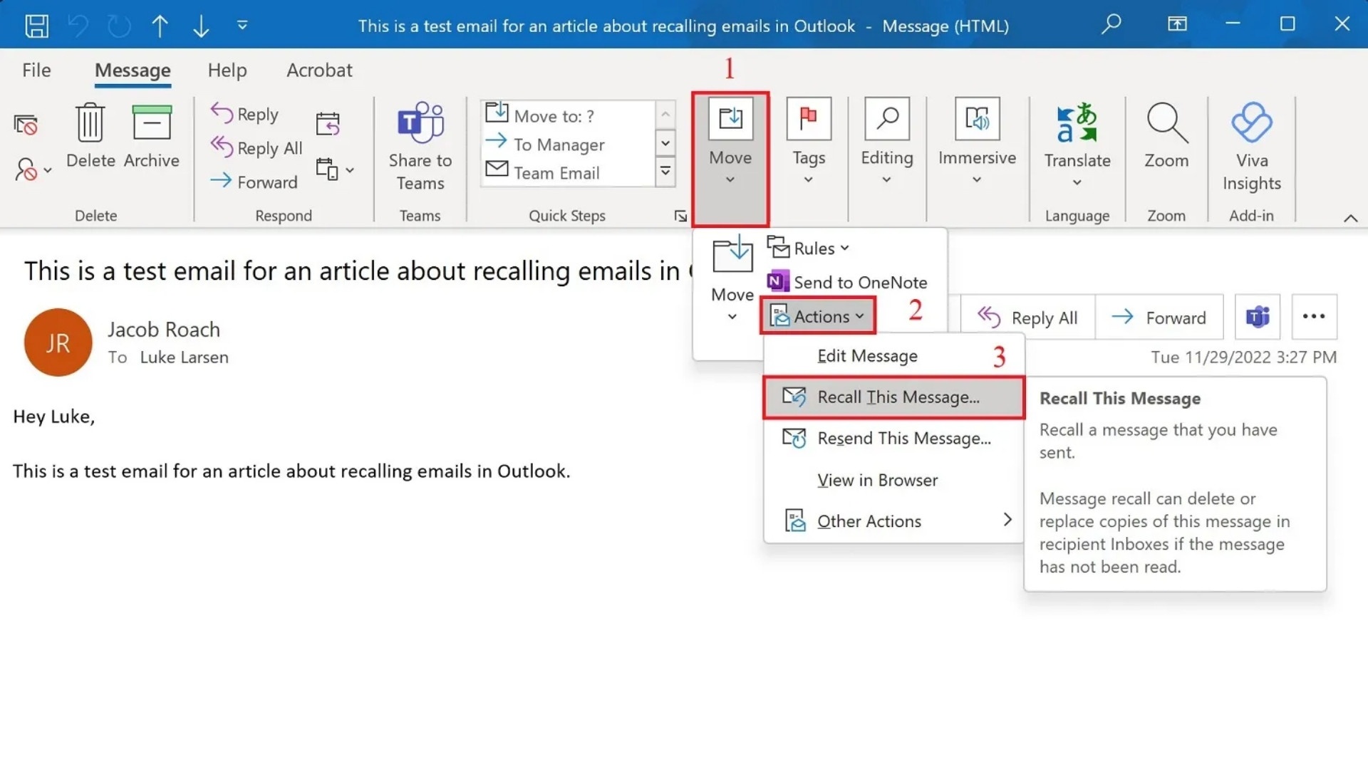This screenshot has height=769, width=1368.
Task: Click Teams icon in message header
Action: (x=1258, y=316)
